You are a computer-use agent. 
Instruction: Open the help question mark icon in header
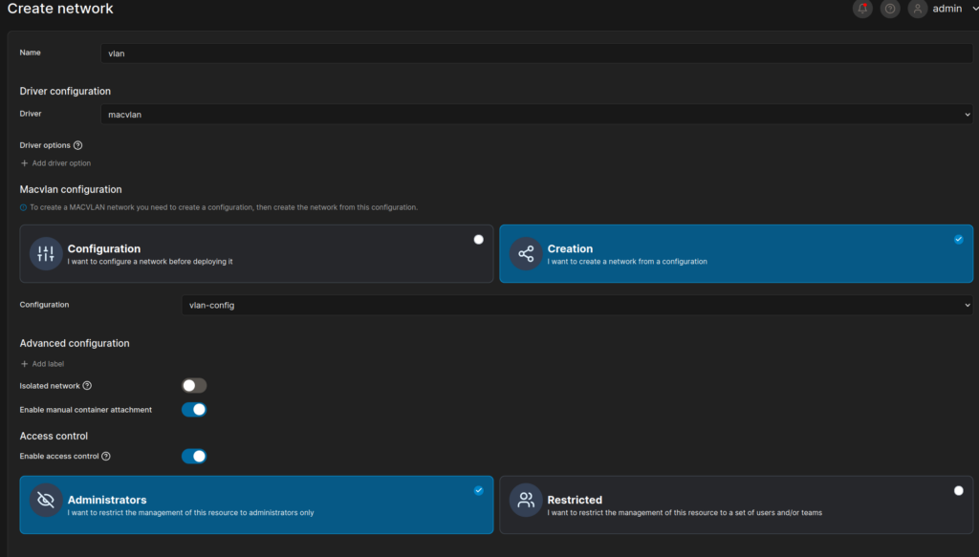[x=890, y=9]
